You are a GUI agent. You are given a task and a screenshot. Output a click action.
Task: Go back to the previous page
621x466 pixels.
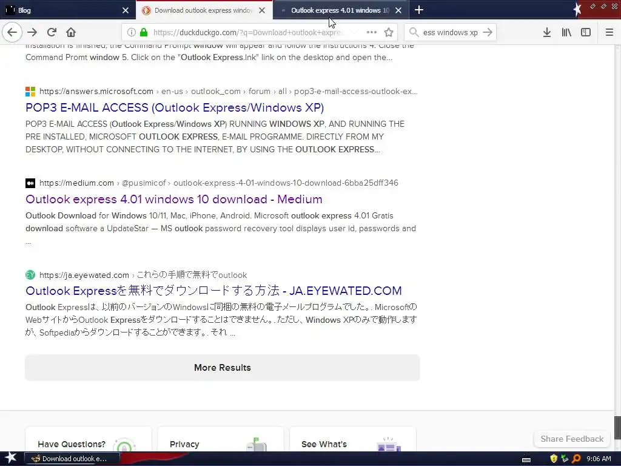click(12, 32)
